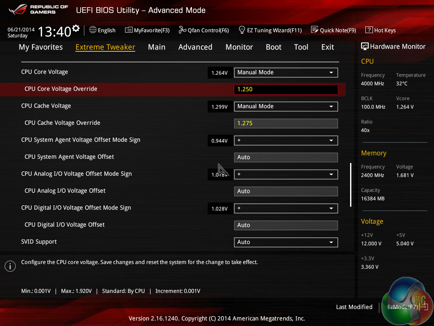
Task: Open the Boot tab
Action: pos(273,47)
